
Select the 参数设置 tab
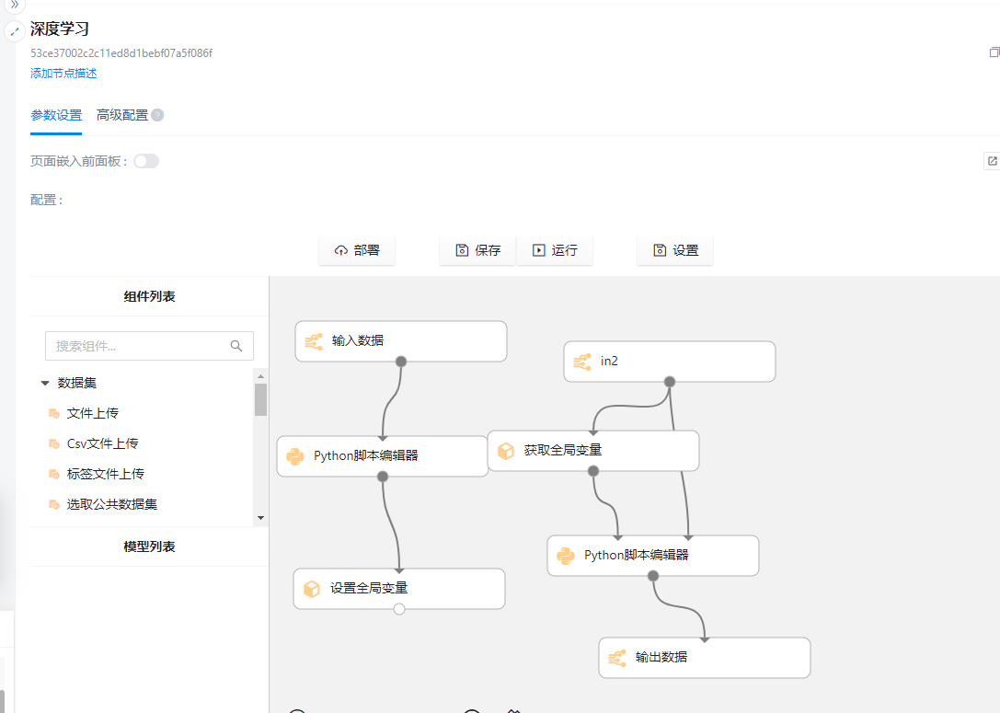56,115
